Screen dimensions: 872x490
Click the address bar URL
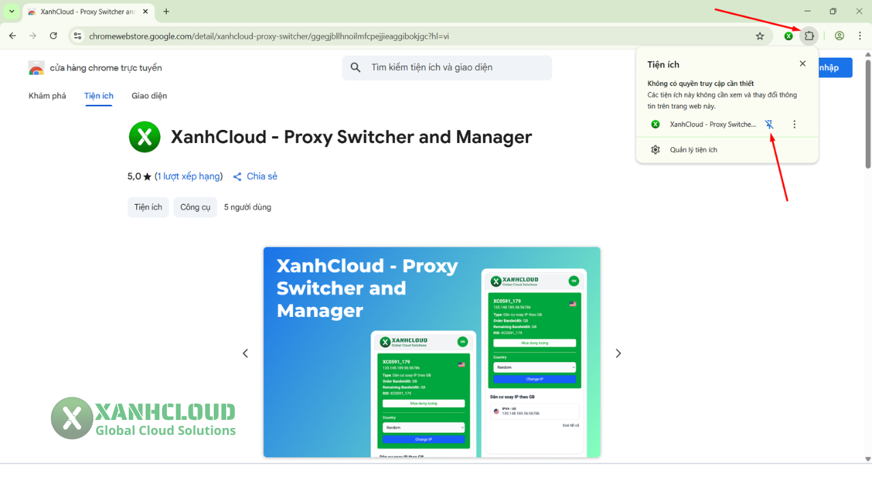[x=269, y=36]
